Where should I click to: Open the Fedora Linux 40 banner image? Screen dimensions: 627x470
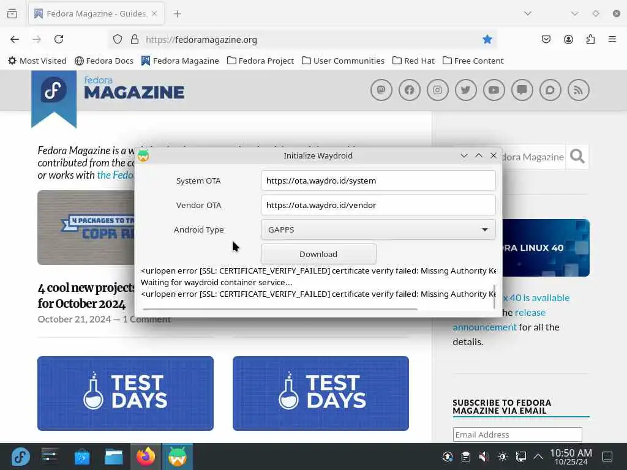[546, 248]
